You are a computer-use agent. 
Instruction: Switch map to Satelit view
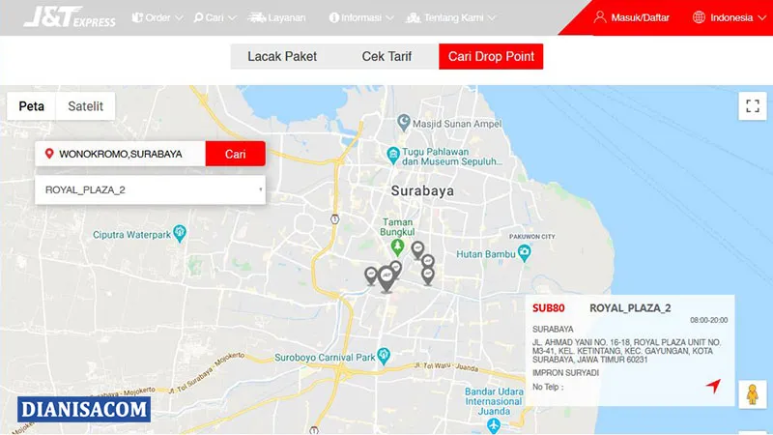pos(85,106)
